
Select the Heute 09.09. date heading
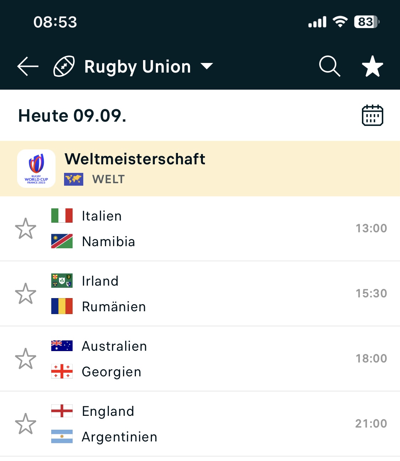[x=72, y=116]
